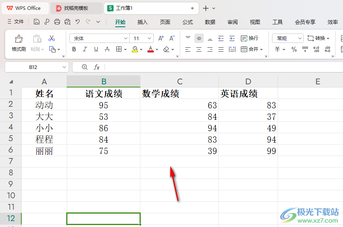Apply thousands separator format
This screenshot has height=227, width=343.
pyautogui.click(x=305, y=49)
